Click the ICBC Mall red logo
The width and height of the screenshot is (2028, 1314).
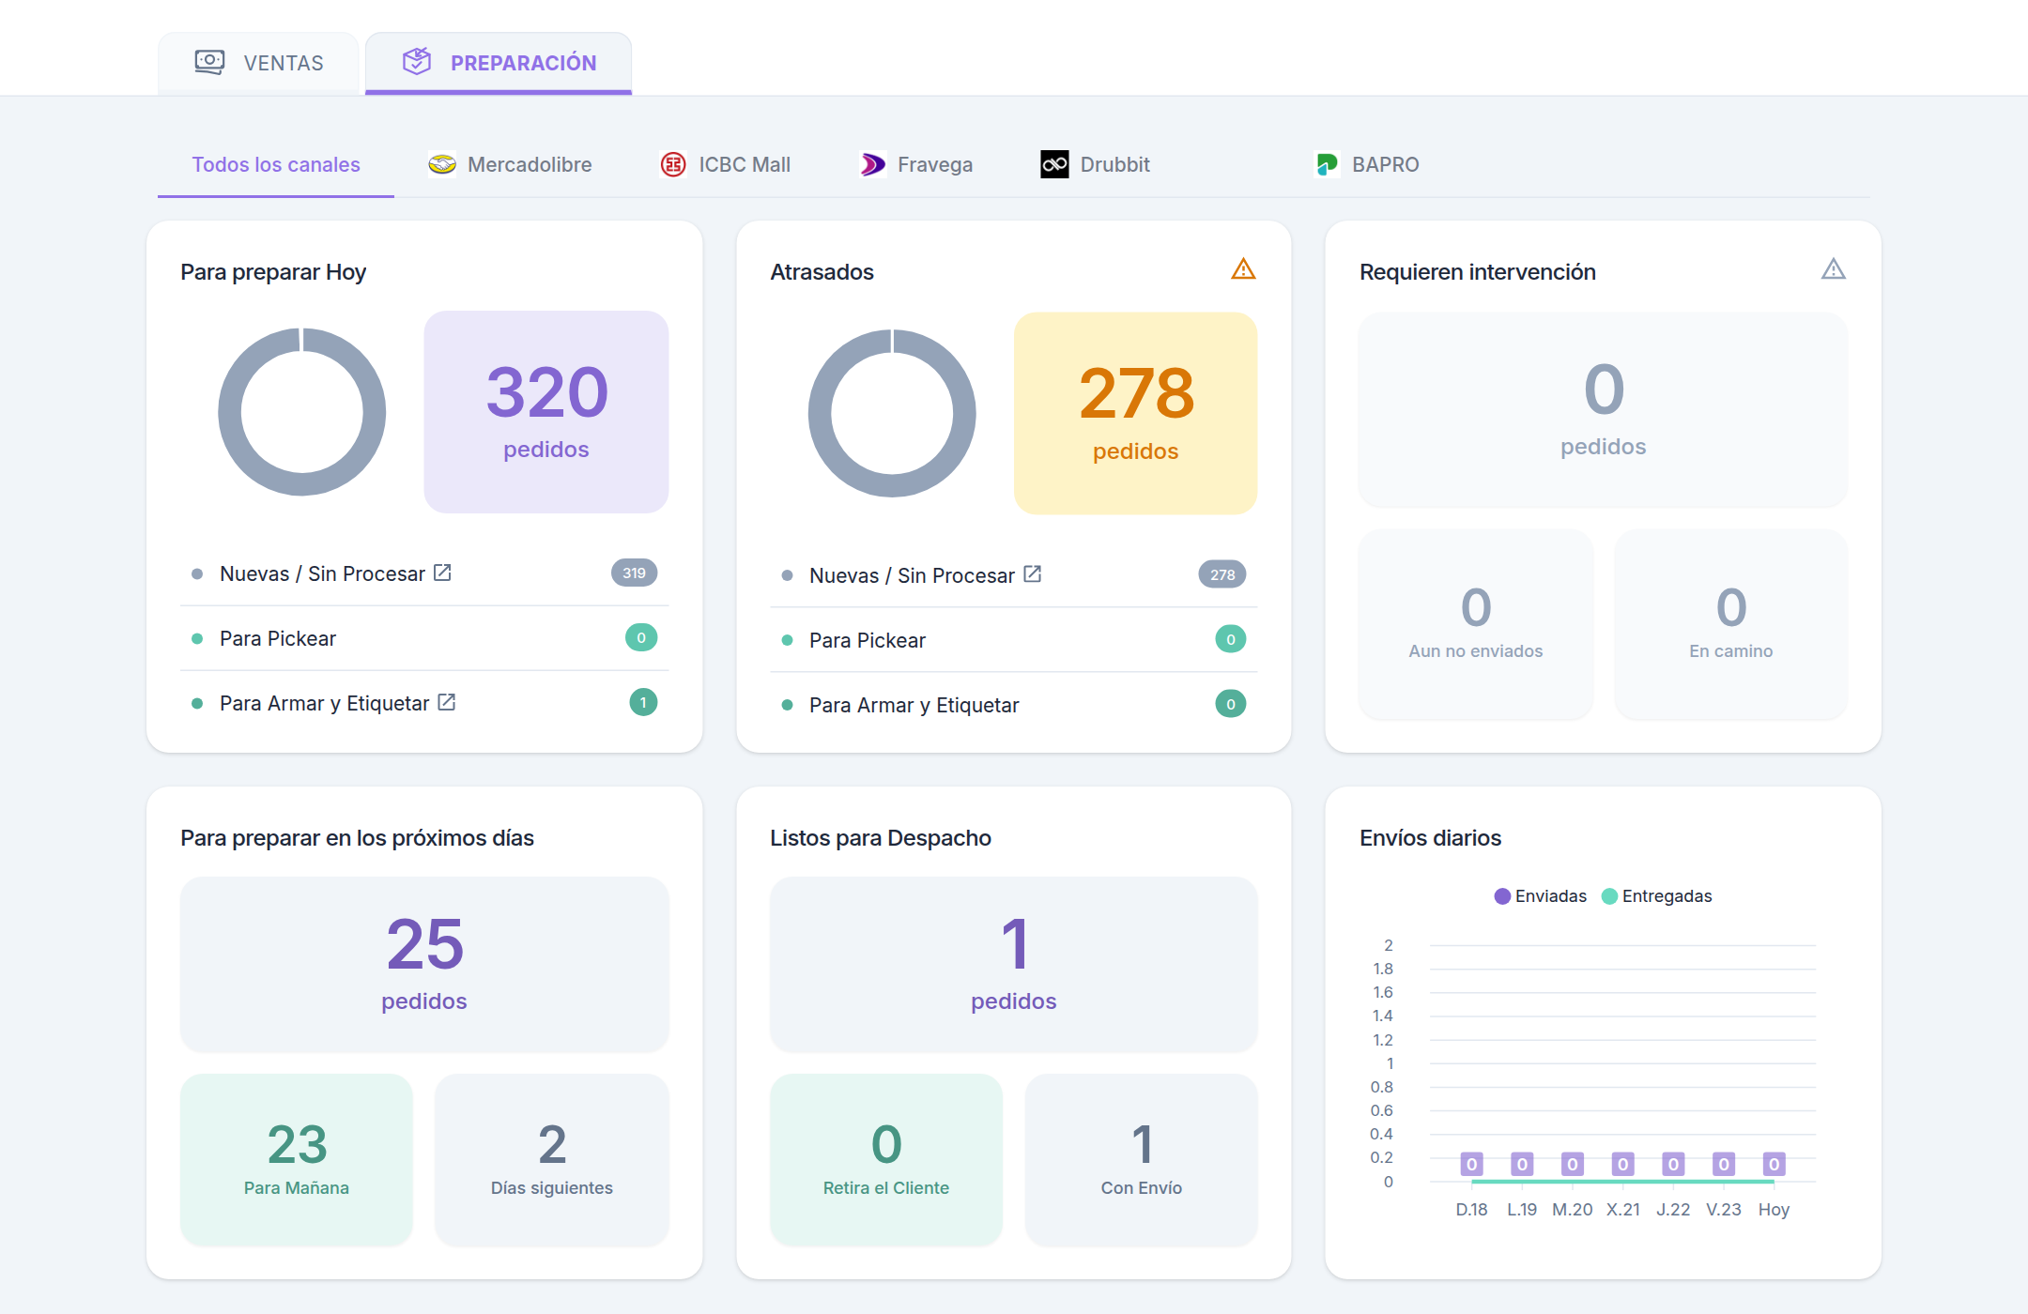click(x=673, y=164)
